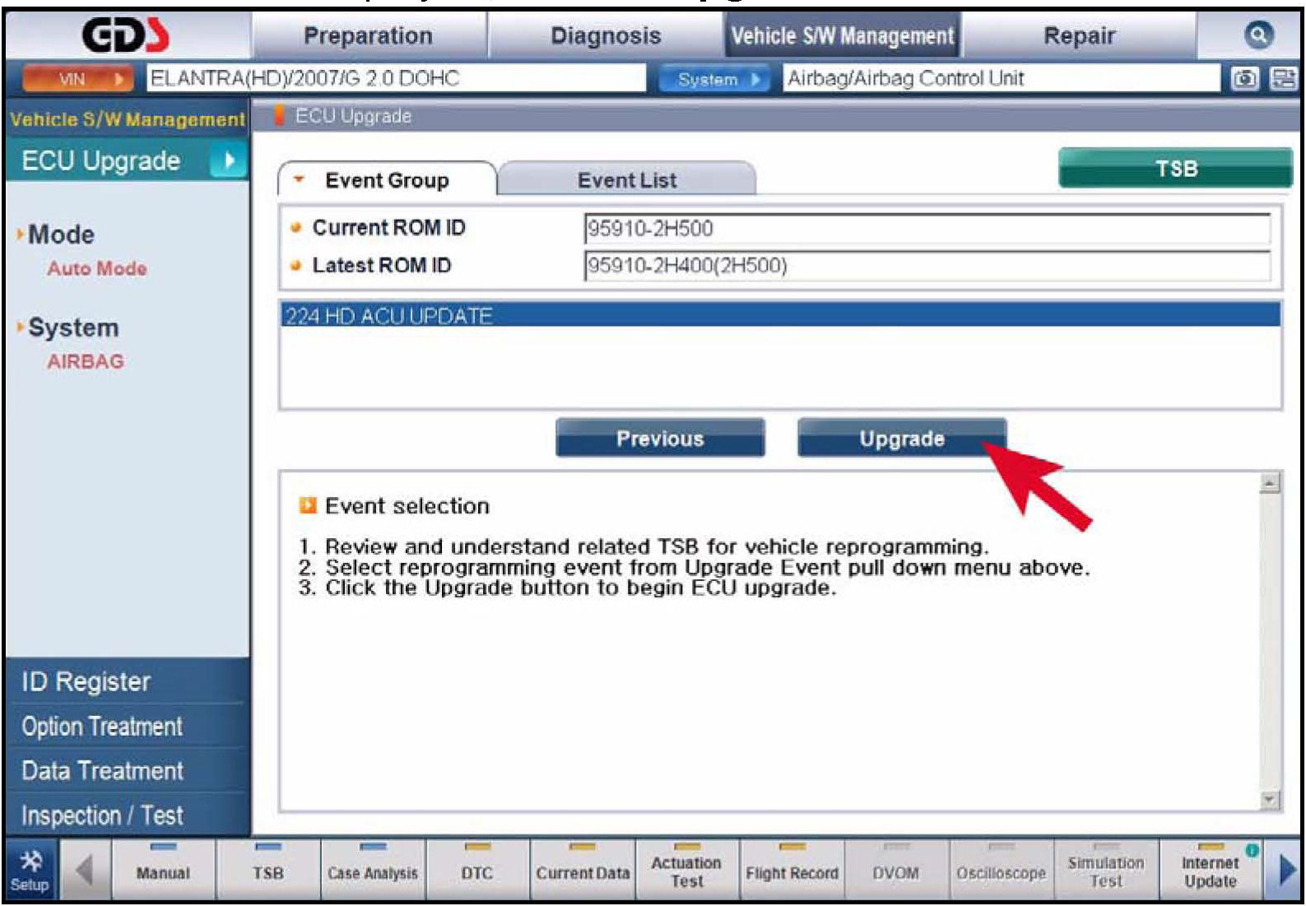
Task: Open Internet Update tool
Action: 1211,871
